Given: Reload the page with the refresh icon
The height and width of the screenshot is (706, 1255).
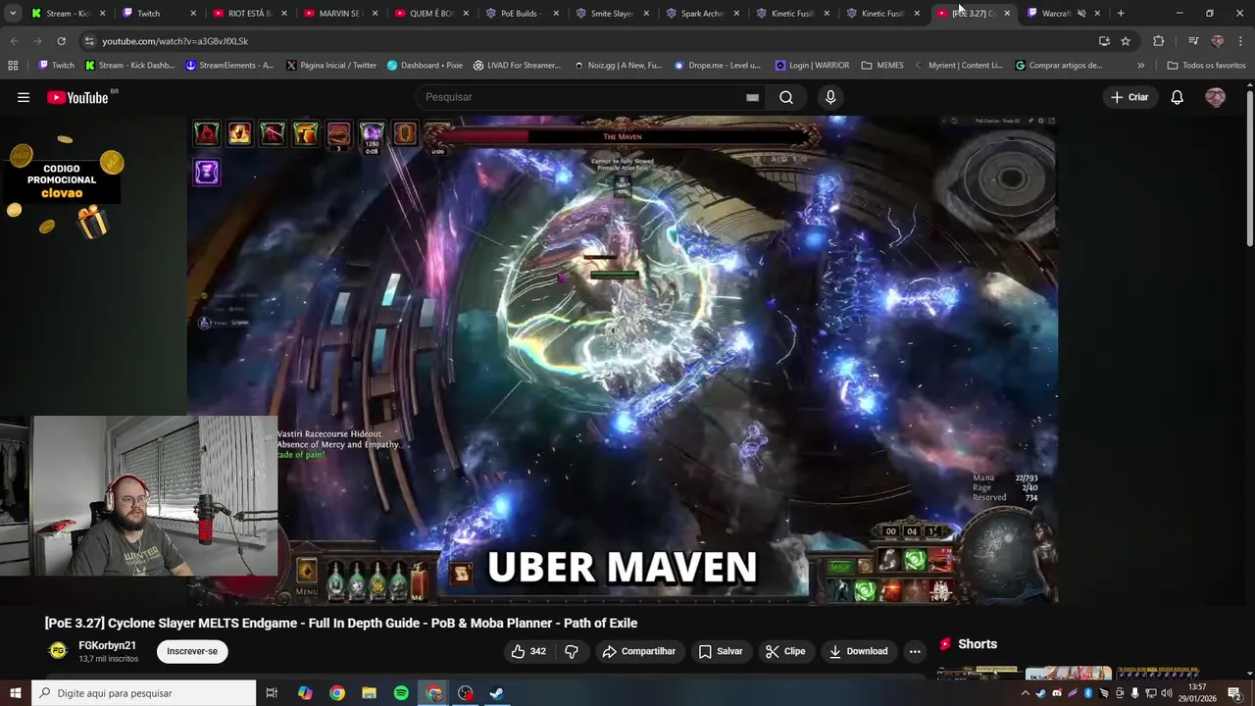Looking at the screenshot, I should coord(61,41).
